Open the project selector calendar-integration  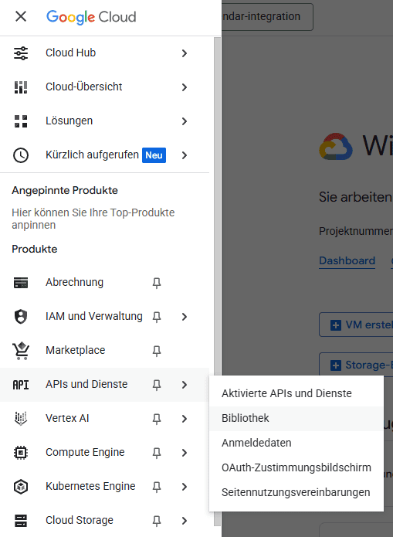(267, 17)
